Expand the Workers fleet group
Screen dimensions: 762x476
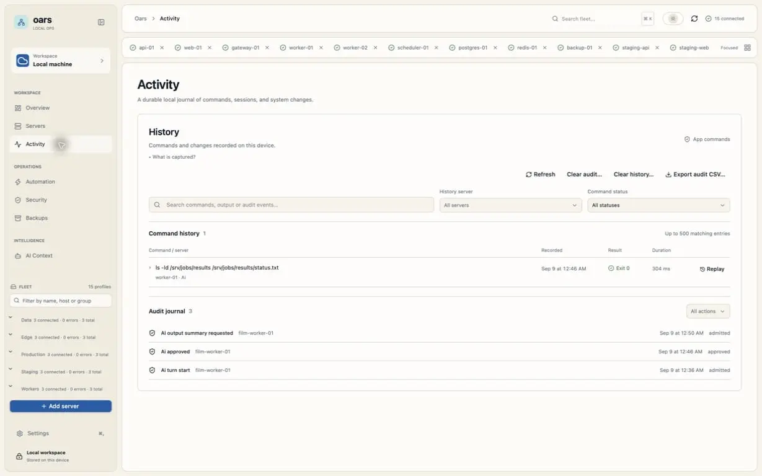(x=11, y=387)
